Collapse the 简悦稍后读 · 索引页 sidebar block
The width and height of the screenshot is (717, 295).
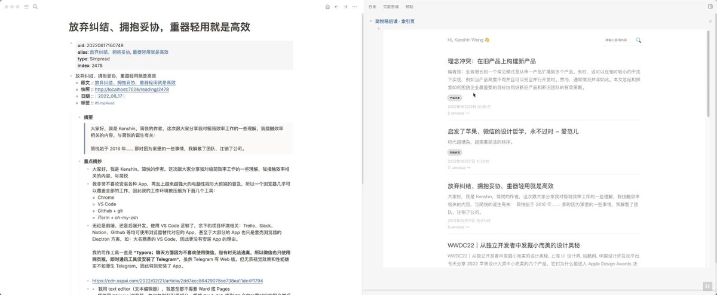[370, 21]
